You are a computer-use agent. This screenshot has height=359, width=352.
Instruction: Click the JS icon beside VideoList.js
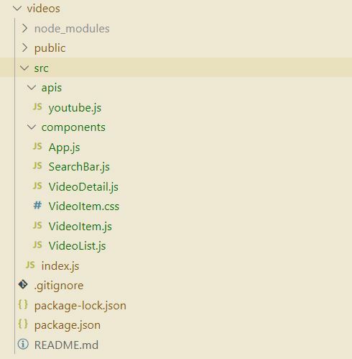point(37,245)
